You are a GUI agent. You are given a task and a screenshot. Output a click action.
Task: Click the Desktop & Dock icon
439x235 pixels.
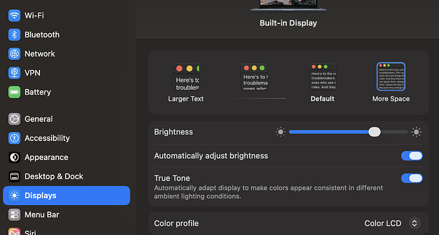(14, 177)
